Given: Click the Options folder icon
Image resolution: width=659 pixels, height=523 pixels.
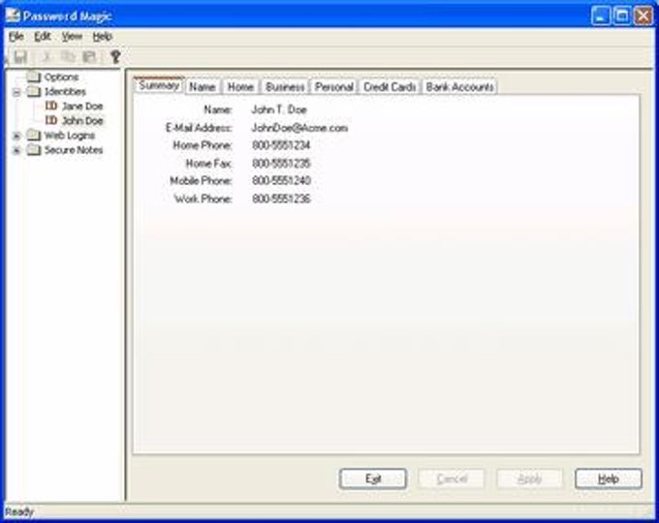Looking at the screenshot, I should click(34, 77).
